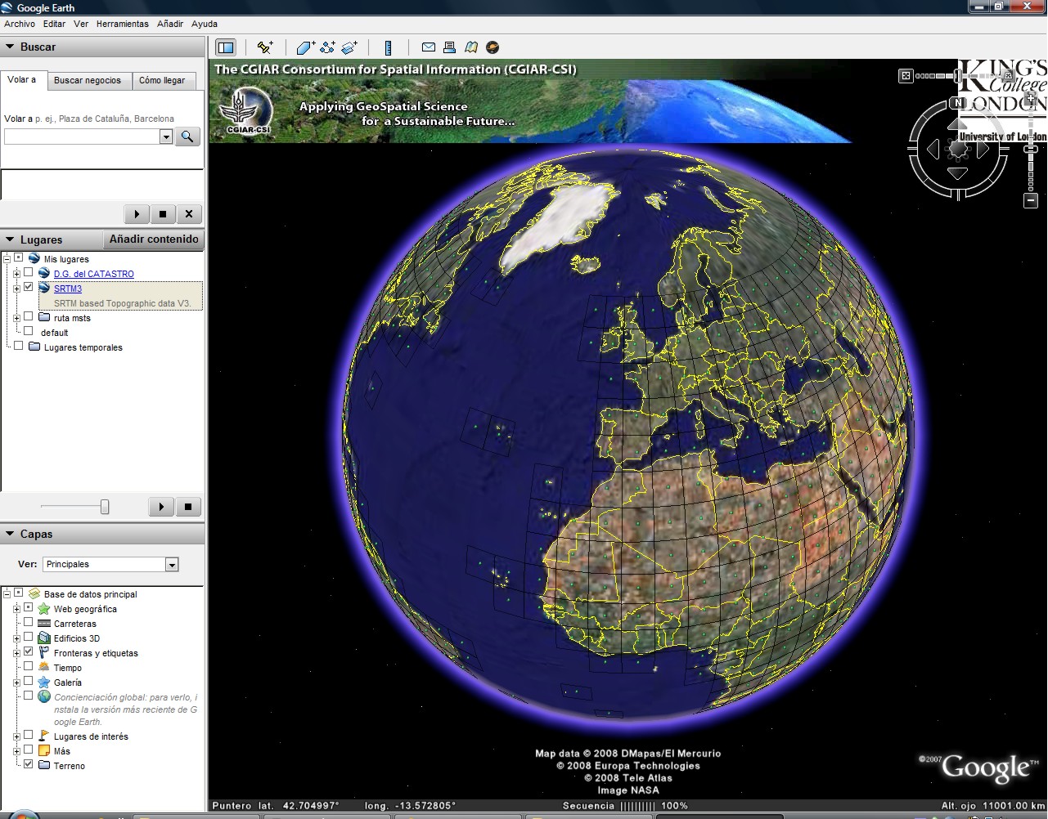
Task: Disable the Terreno layer checkbox
Action: [29, 764]
